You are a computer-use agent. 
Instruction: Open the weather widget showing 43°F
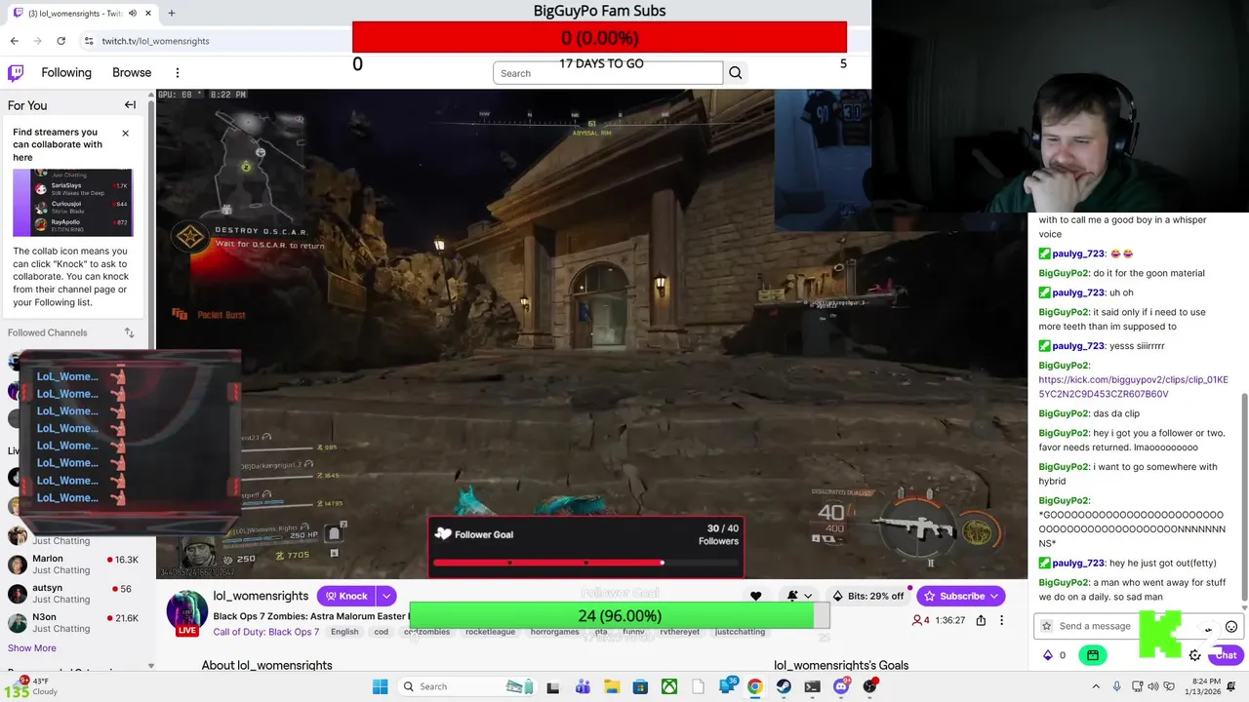click(x=33, y=686)
